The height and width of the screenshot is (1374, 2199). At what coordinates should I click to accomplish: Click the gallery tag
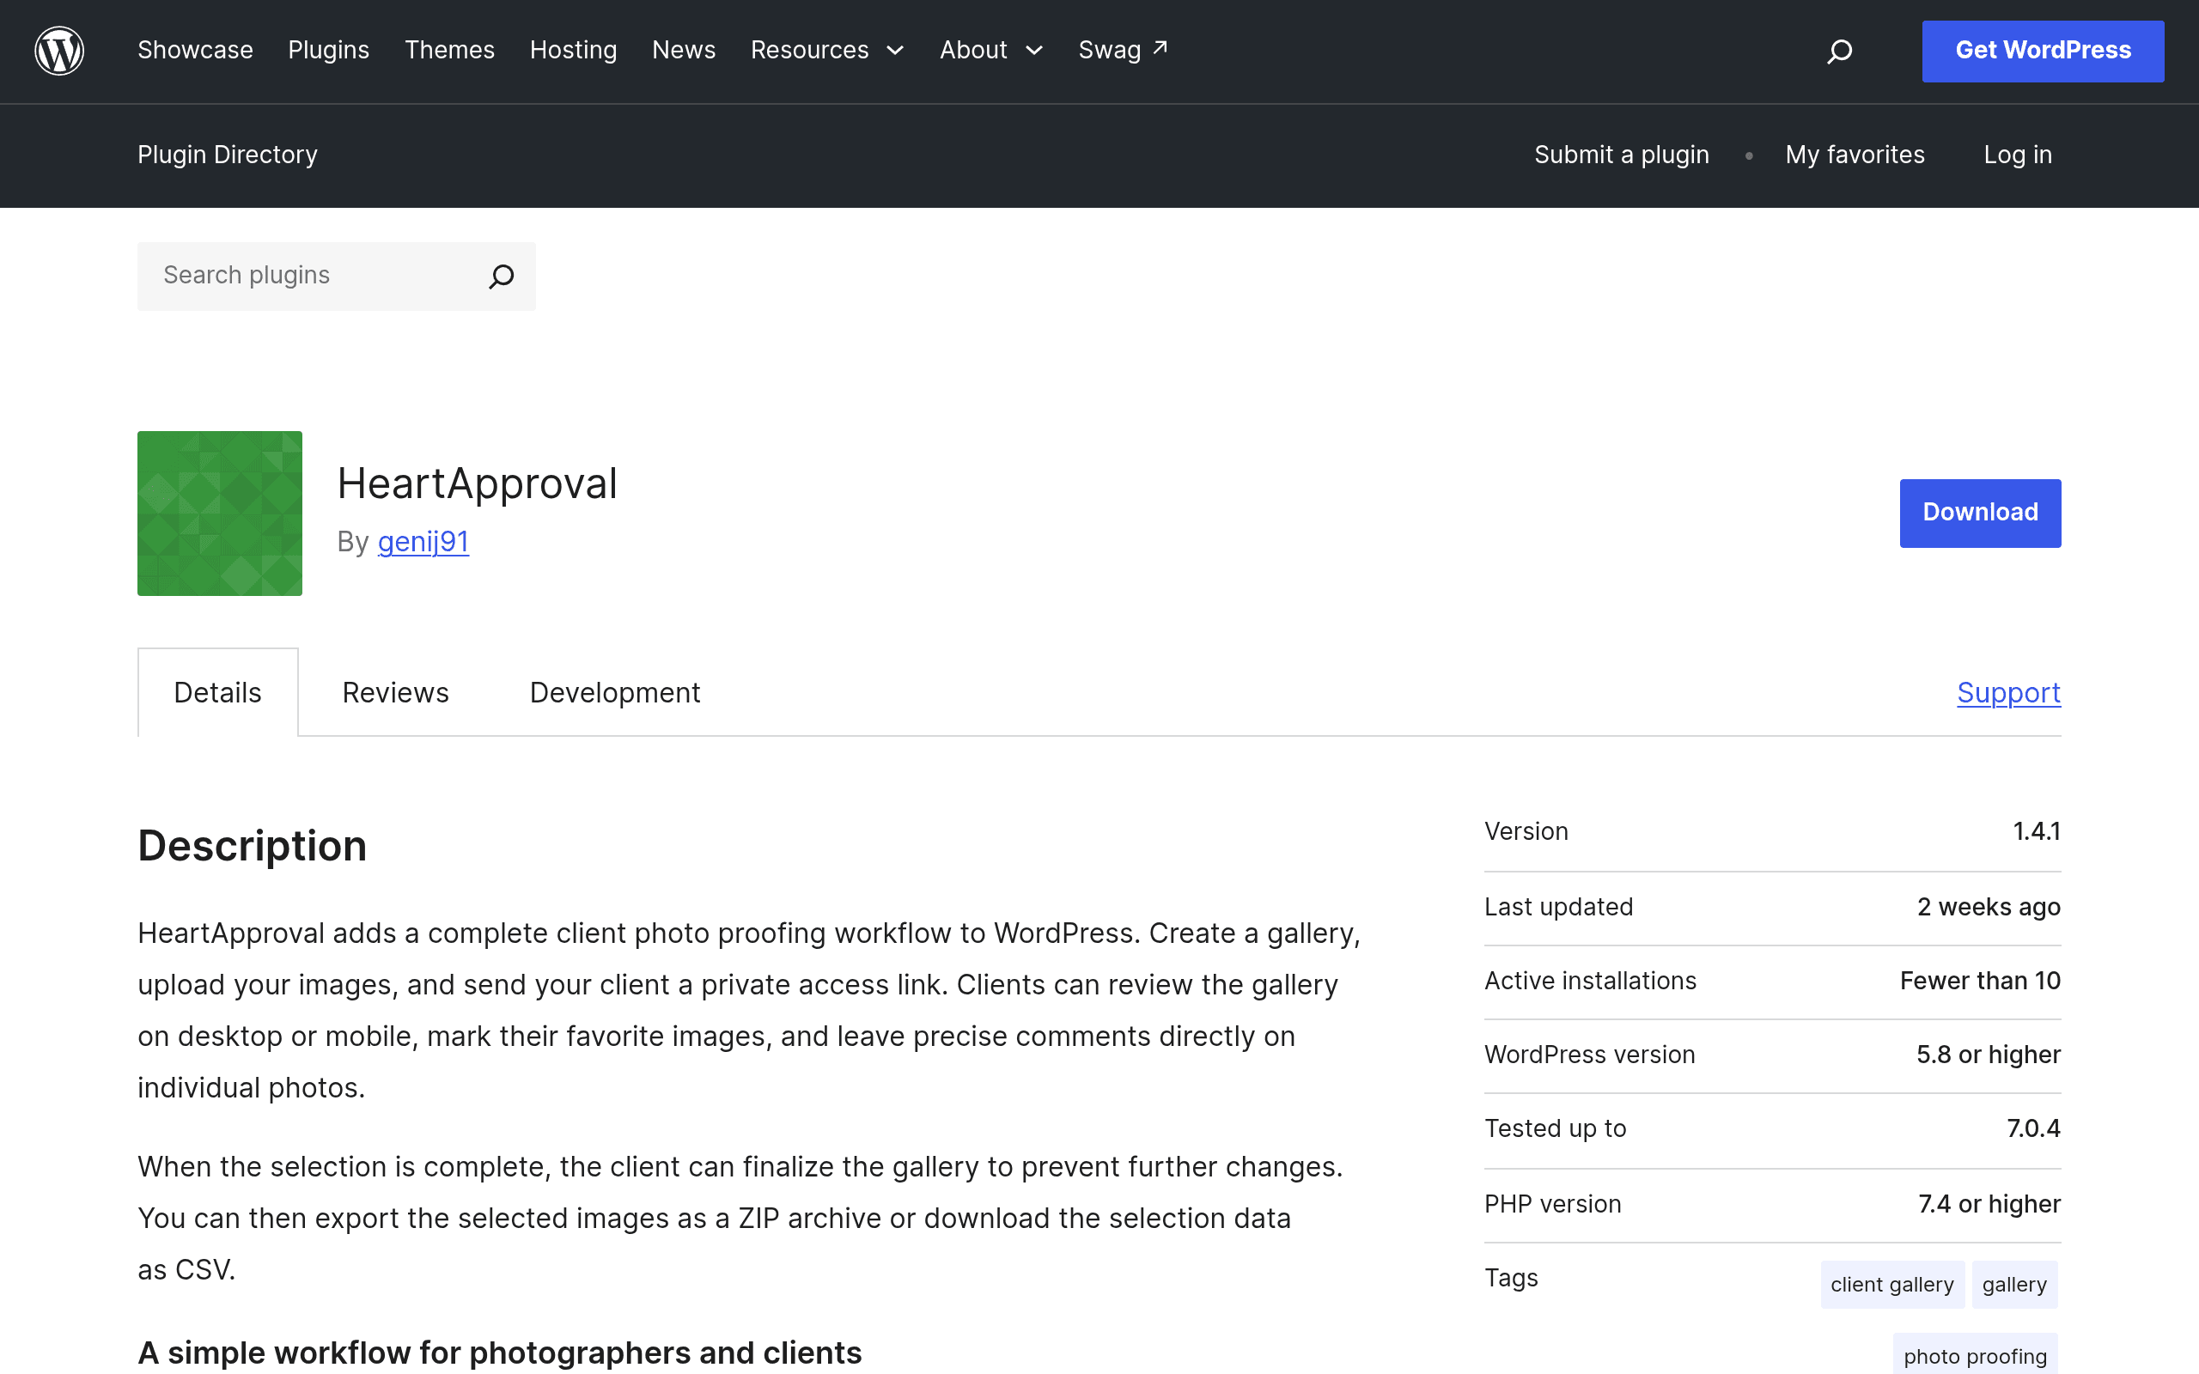[2014, 1284]
